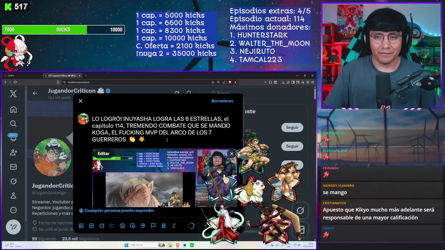Click the JugandorCriticon profile avatar picture

coord(52,157)
